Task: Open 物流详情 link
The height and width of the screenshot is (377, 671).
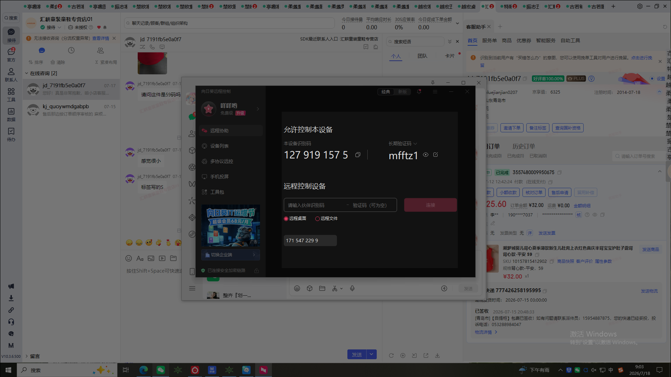Action: point(483,332)
